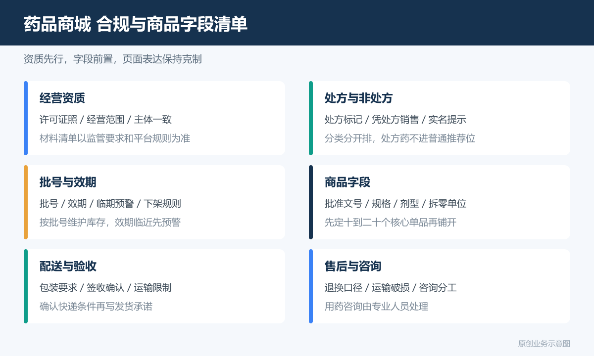Click the note 先定十到二十个核心单品再铺开
Screen dimensions: 594x356
tap(391, 222)
